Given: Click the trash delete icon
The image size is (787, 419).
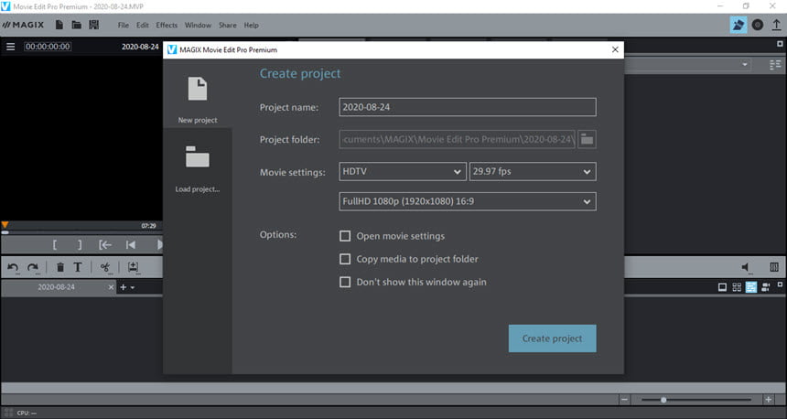Looking at the screenshot, I should [60, 267].
